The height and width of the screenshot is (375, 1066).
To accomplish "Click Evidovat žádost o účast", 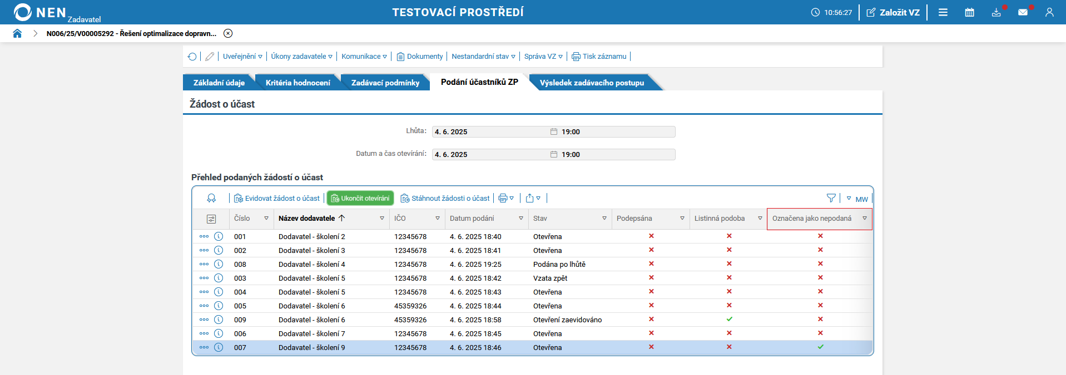I will 277,199.
